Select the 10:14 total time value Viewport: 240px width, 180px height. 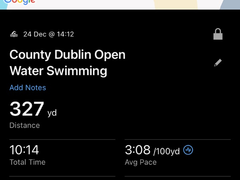click(24, 150)
